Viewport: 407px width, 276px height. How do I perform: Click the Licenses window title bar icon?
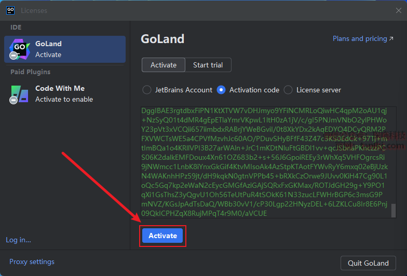click(x=10, y=10)
